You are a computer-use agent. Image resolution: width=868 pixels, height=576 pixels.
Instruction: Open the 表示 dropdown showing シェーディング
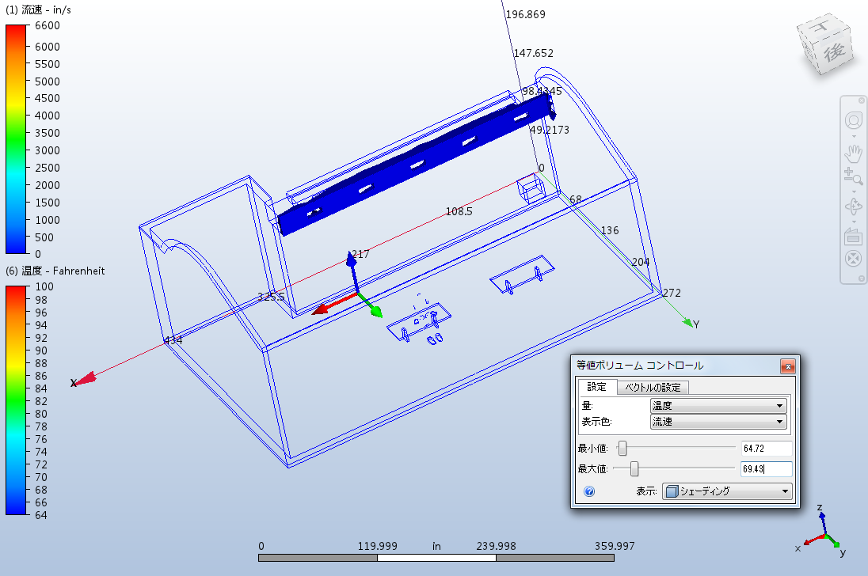coord(727,491)
